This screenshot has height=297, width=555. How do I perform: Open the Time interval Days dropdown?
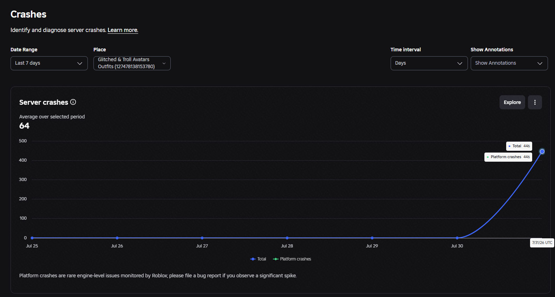(x=429, y=63)
